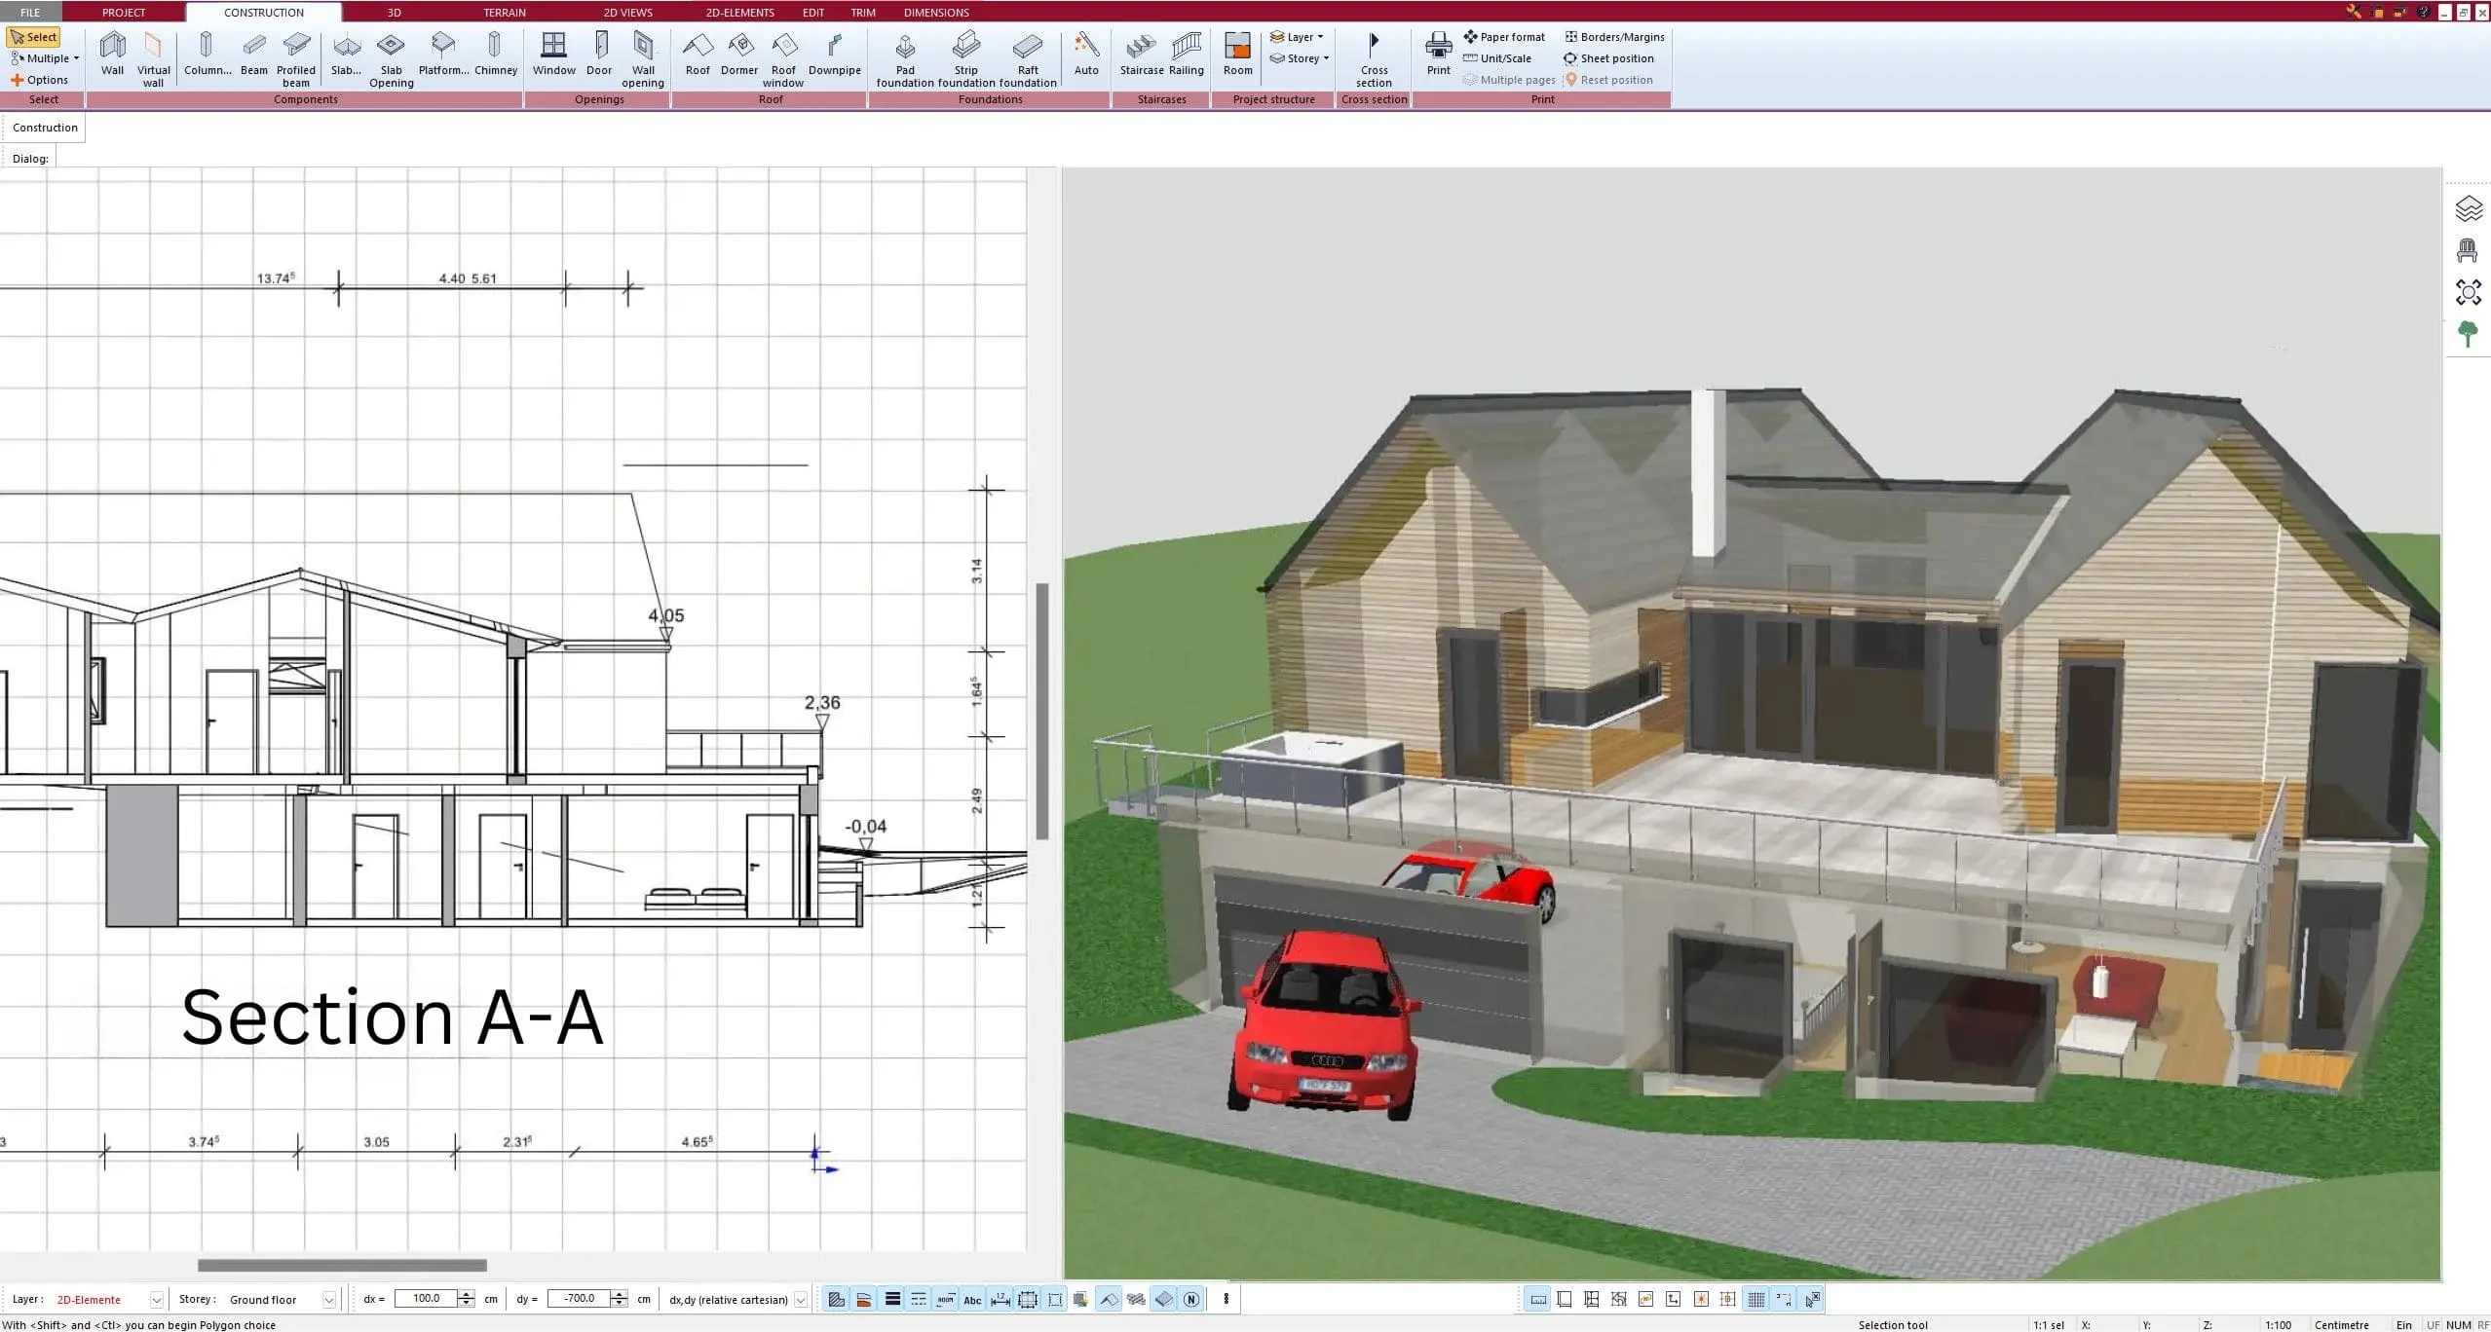Toggle the Abc text display button
The width and height of the screenshot is (2491, 1332).
pos(972,1299)
